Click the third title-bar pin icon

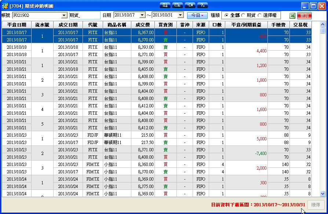(190, 5)
